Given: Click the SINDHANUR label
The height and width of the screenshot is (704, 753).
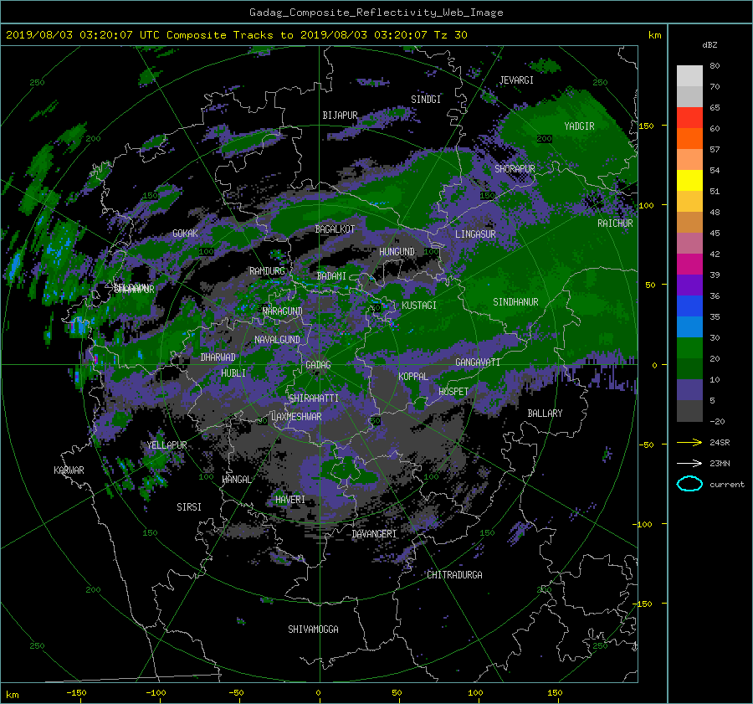Looking at the screenshot, I should point(515,302).
